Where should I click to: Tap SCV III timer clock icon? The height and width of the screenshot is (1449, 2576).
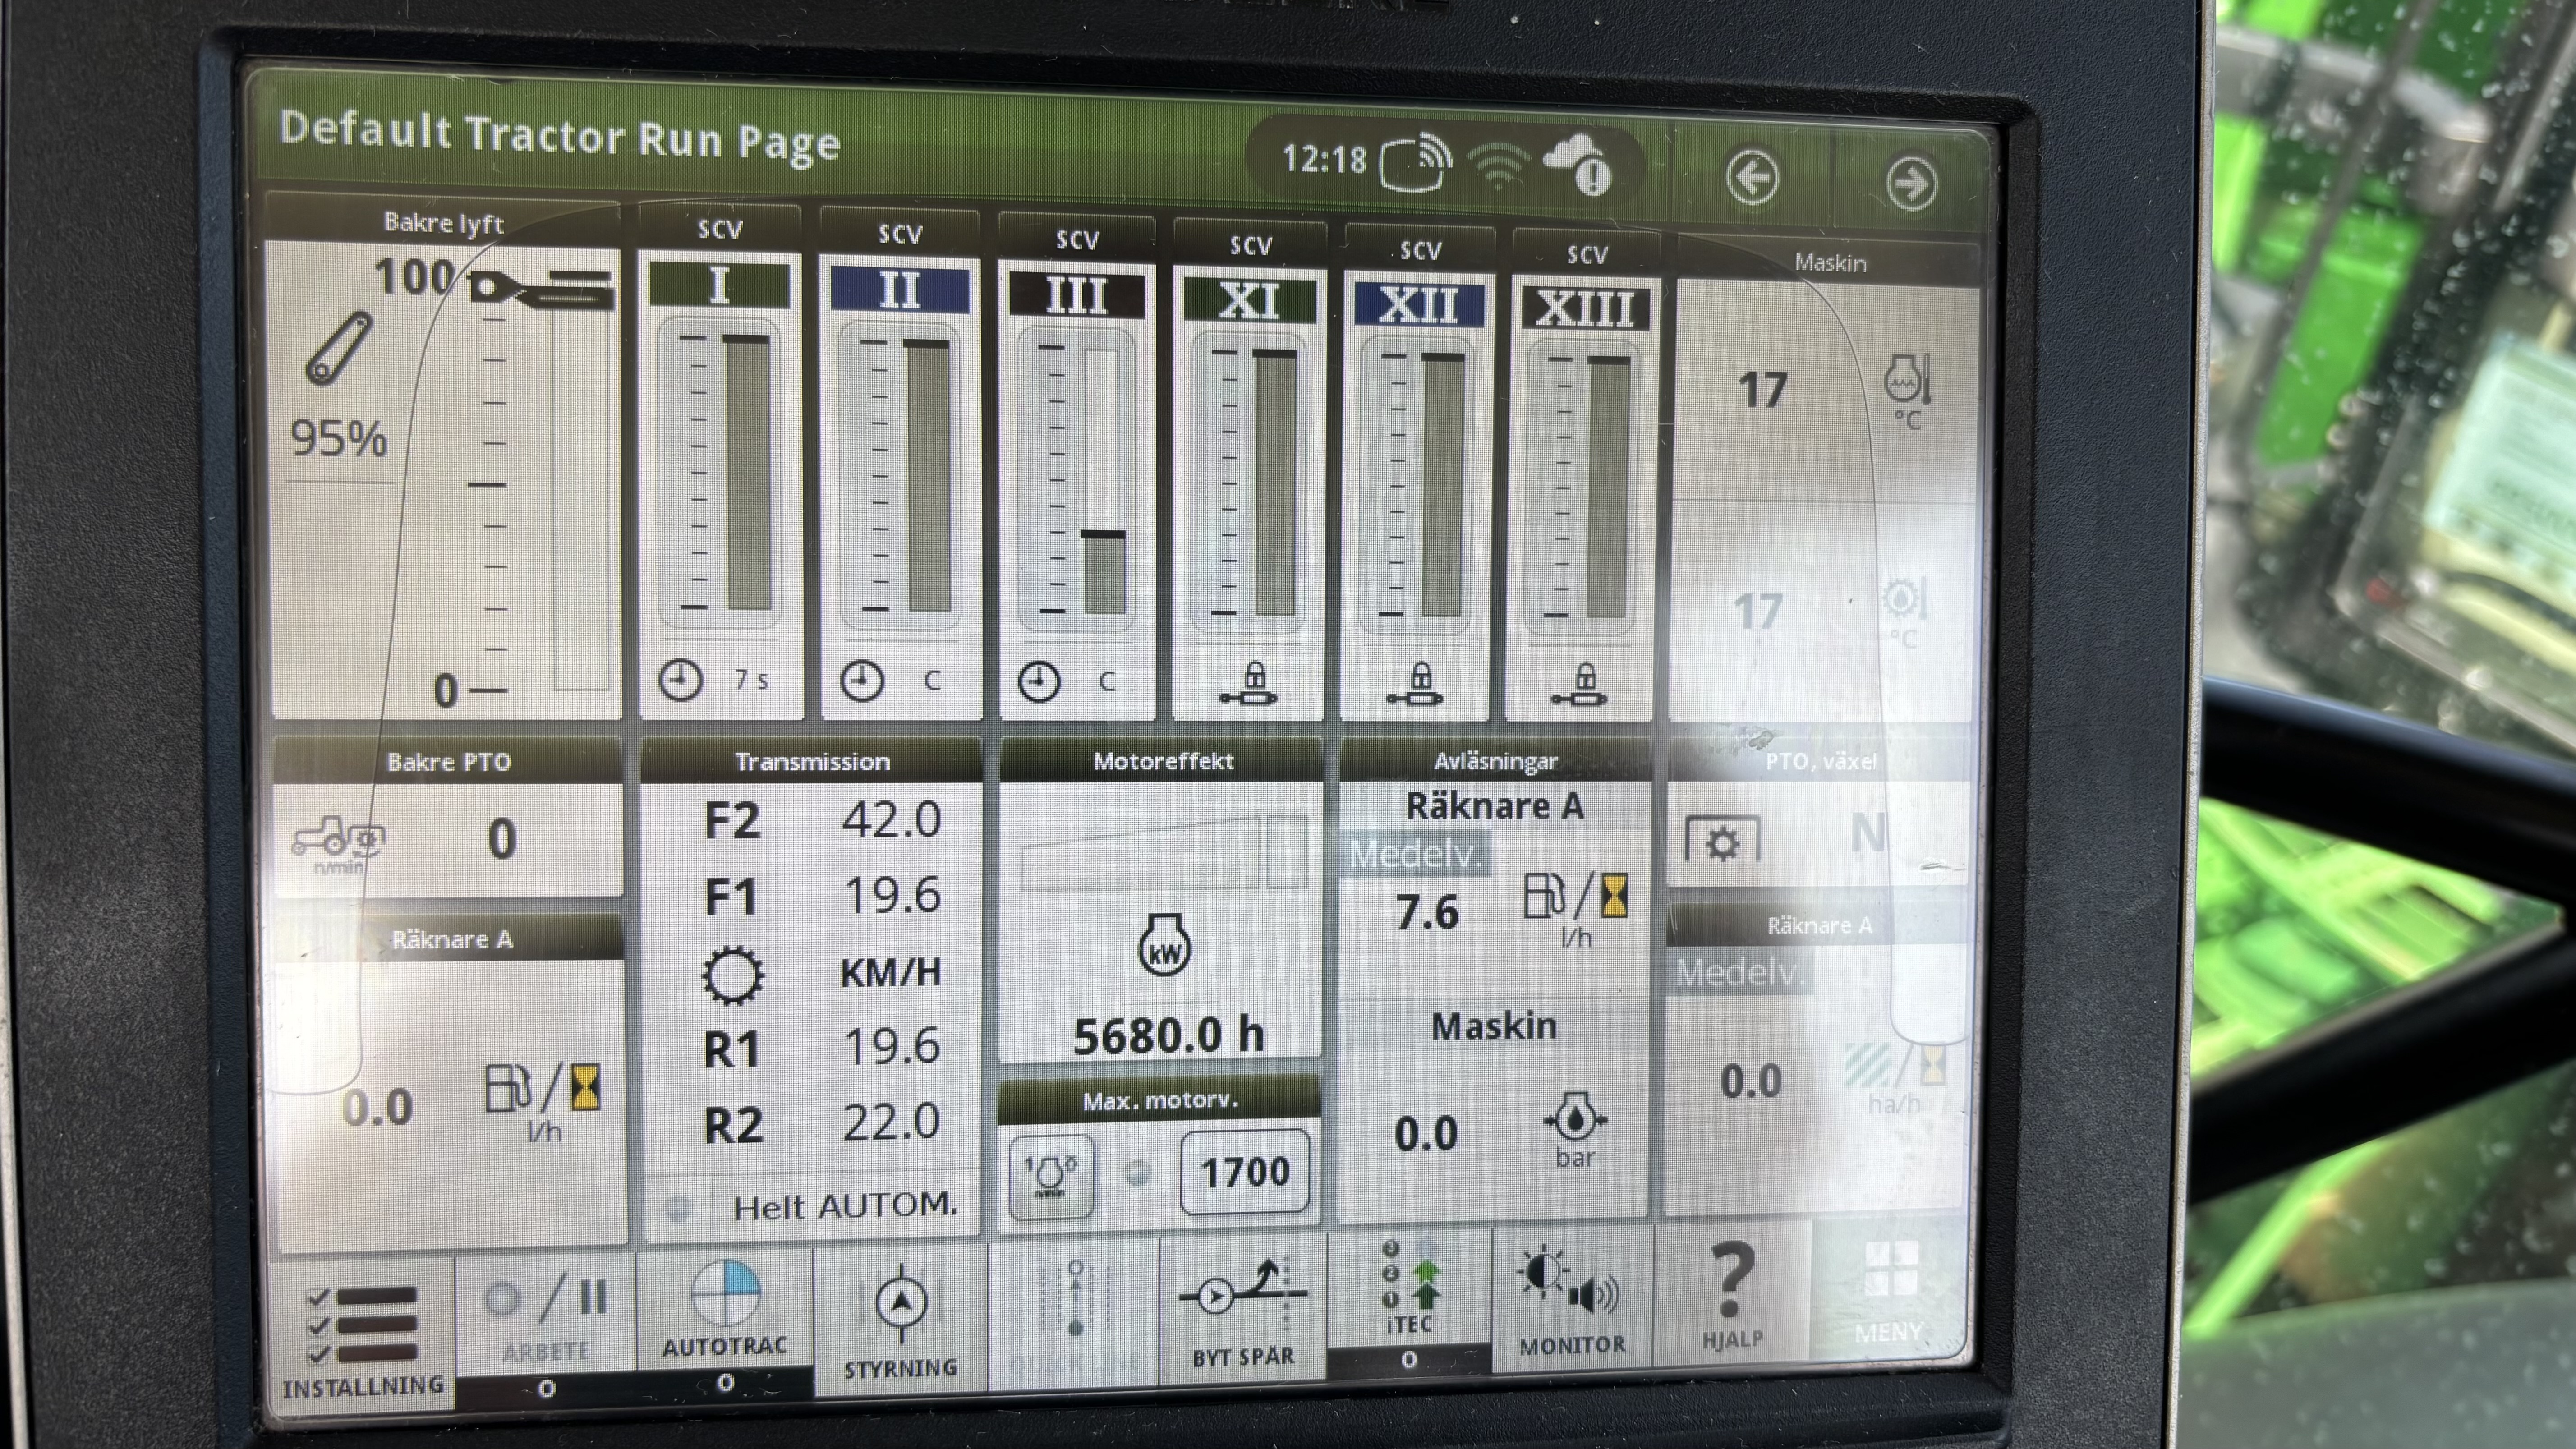tap(1039, 683)
